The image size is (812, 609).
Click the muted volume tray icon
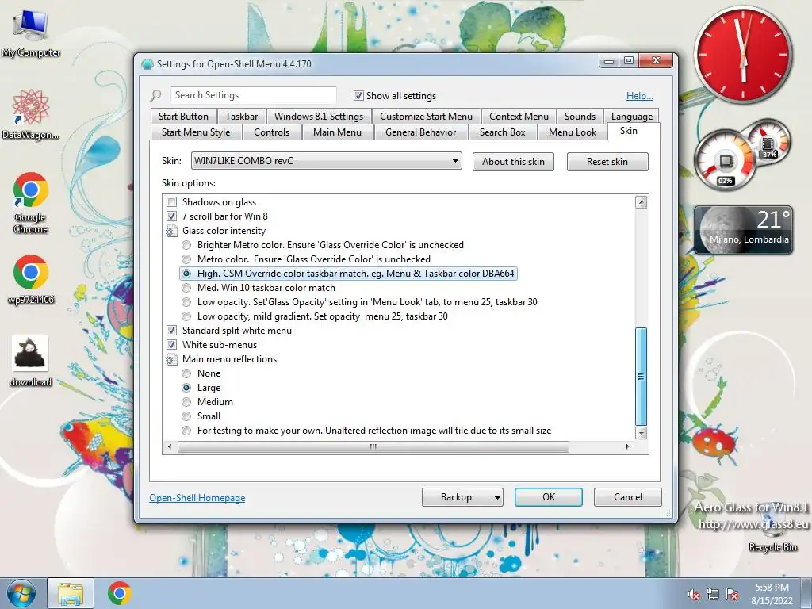694,595
